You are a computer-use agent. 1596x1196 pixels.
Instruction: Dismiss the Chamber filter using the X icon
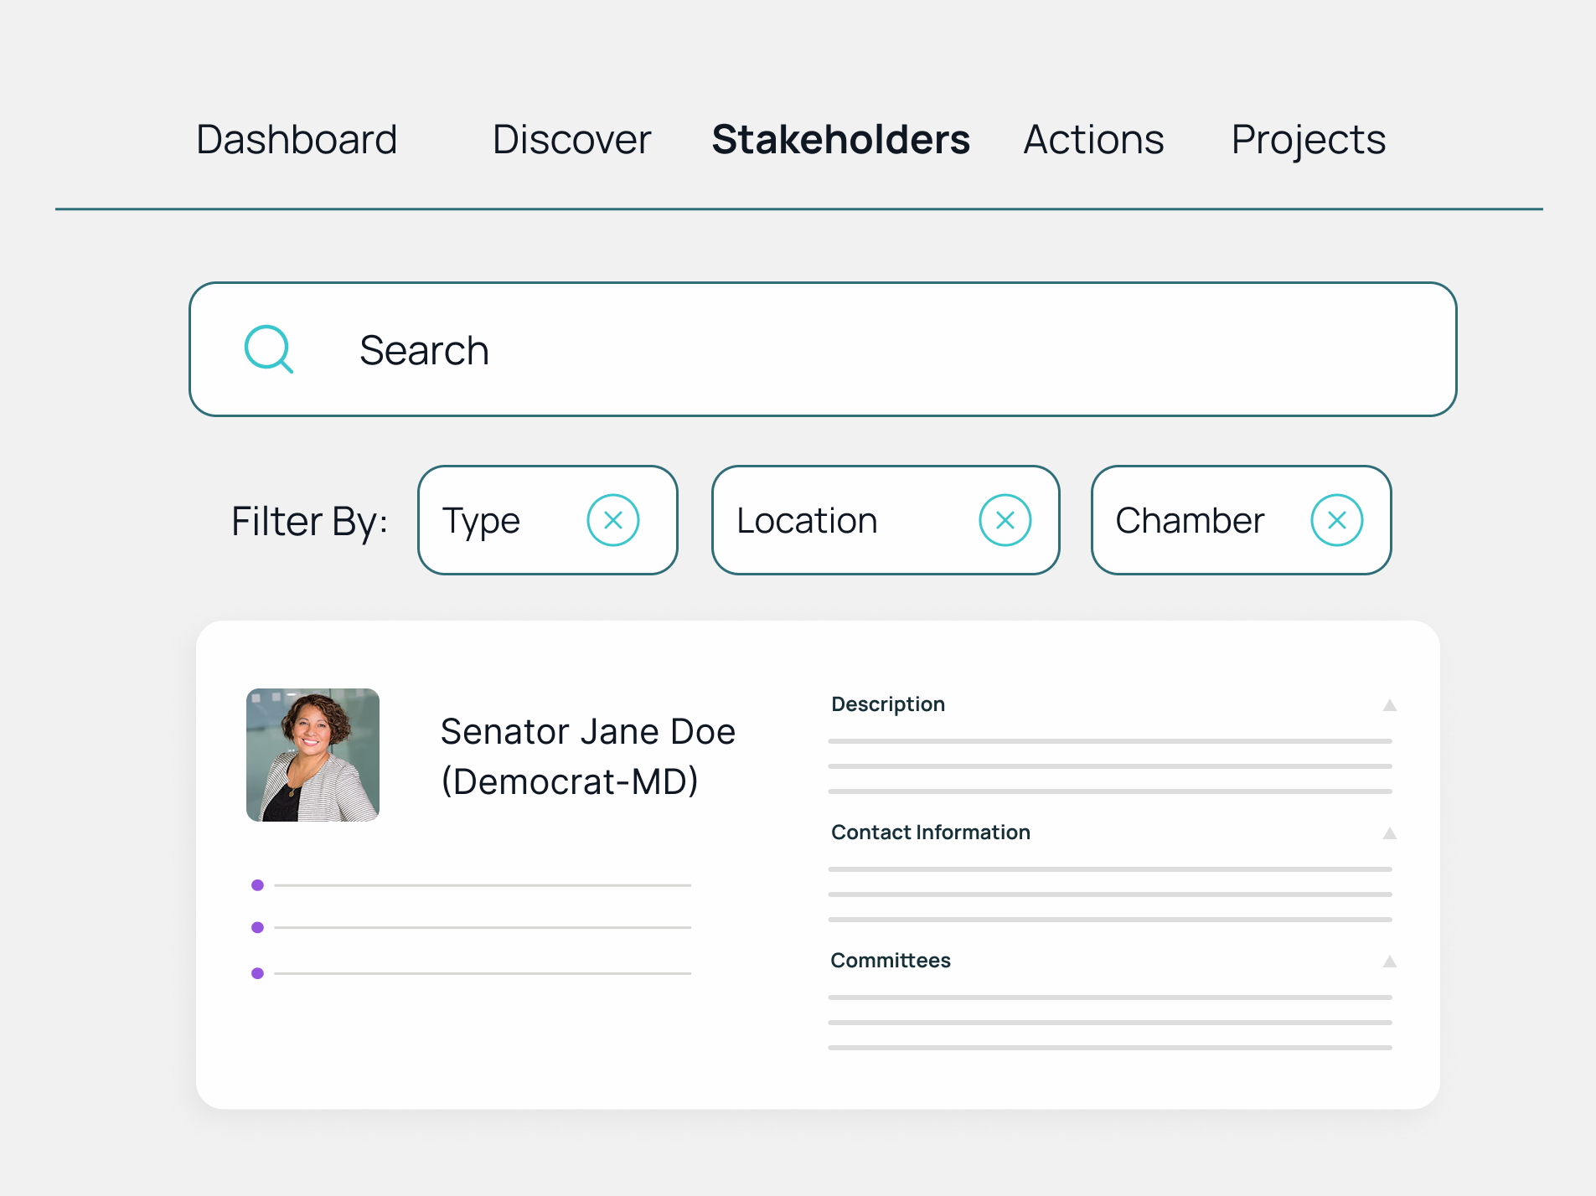point(1338,519)
